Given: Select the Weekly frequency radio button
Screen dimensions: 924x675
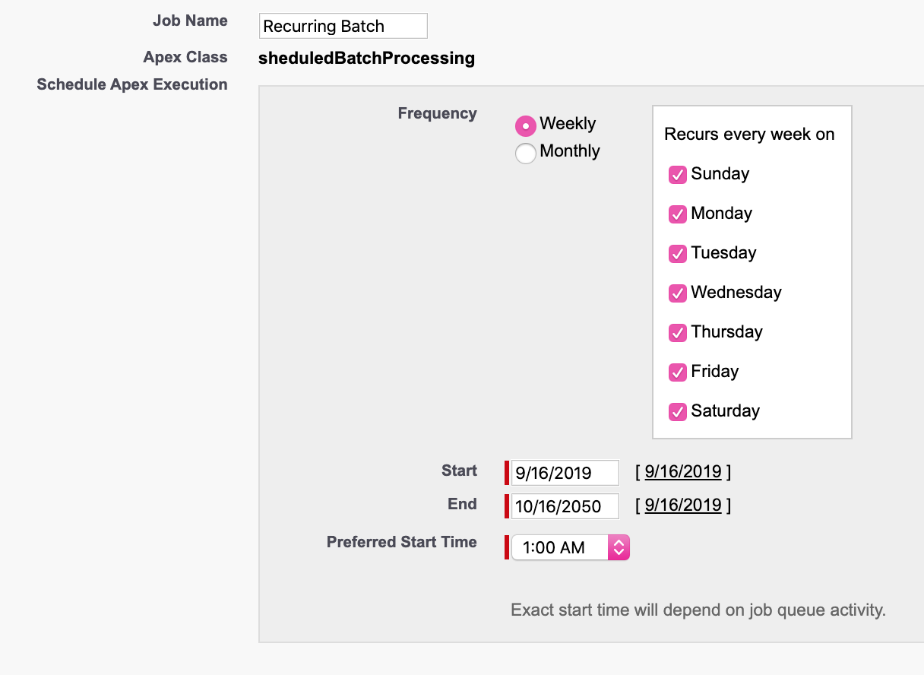Looking at the screenshot, I should (x=525, y=124).
